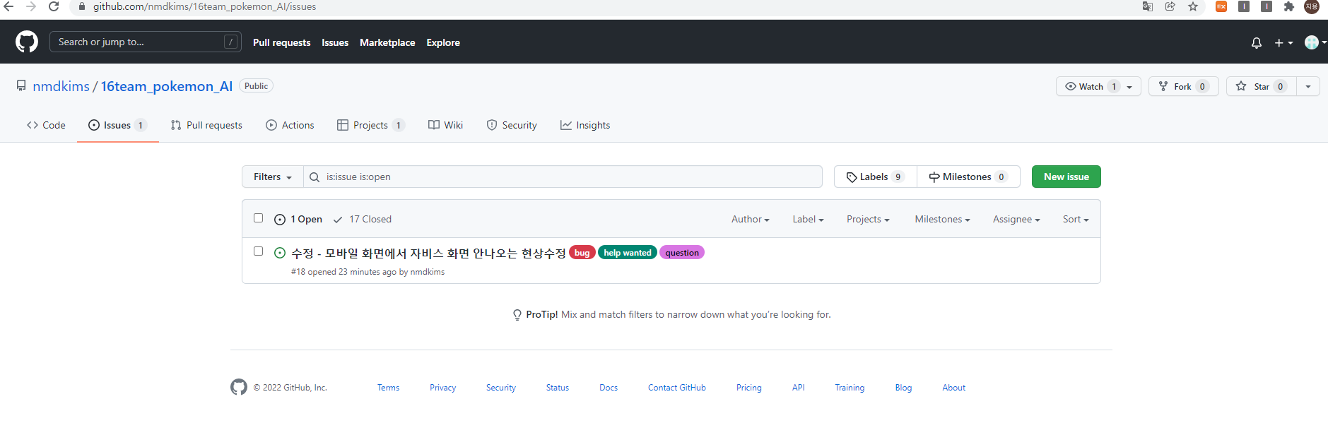Open the user avatar menu in GitHub header
Viewport: 1328px width, 423px height.
pyautogui.click(x=1315, y=42)
